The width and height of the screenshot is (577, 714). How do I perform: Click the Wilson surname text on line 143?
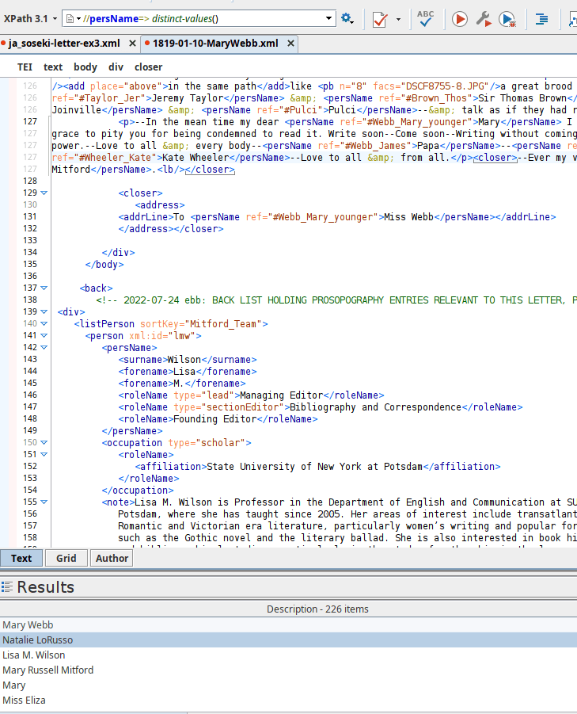pyautogui.click(x=184, y=360)
